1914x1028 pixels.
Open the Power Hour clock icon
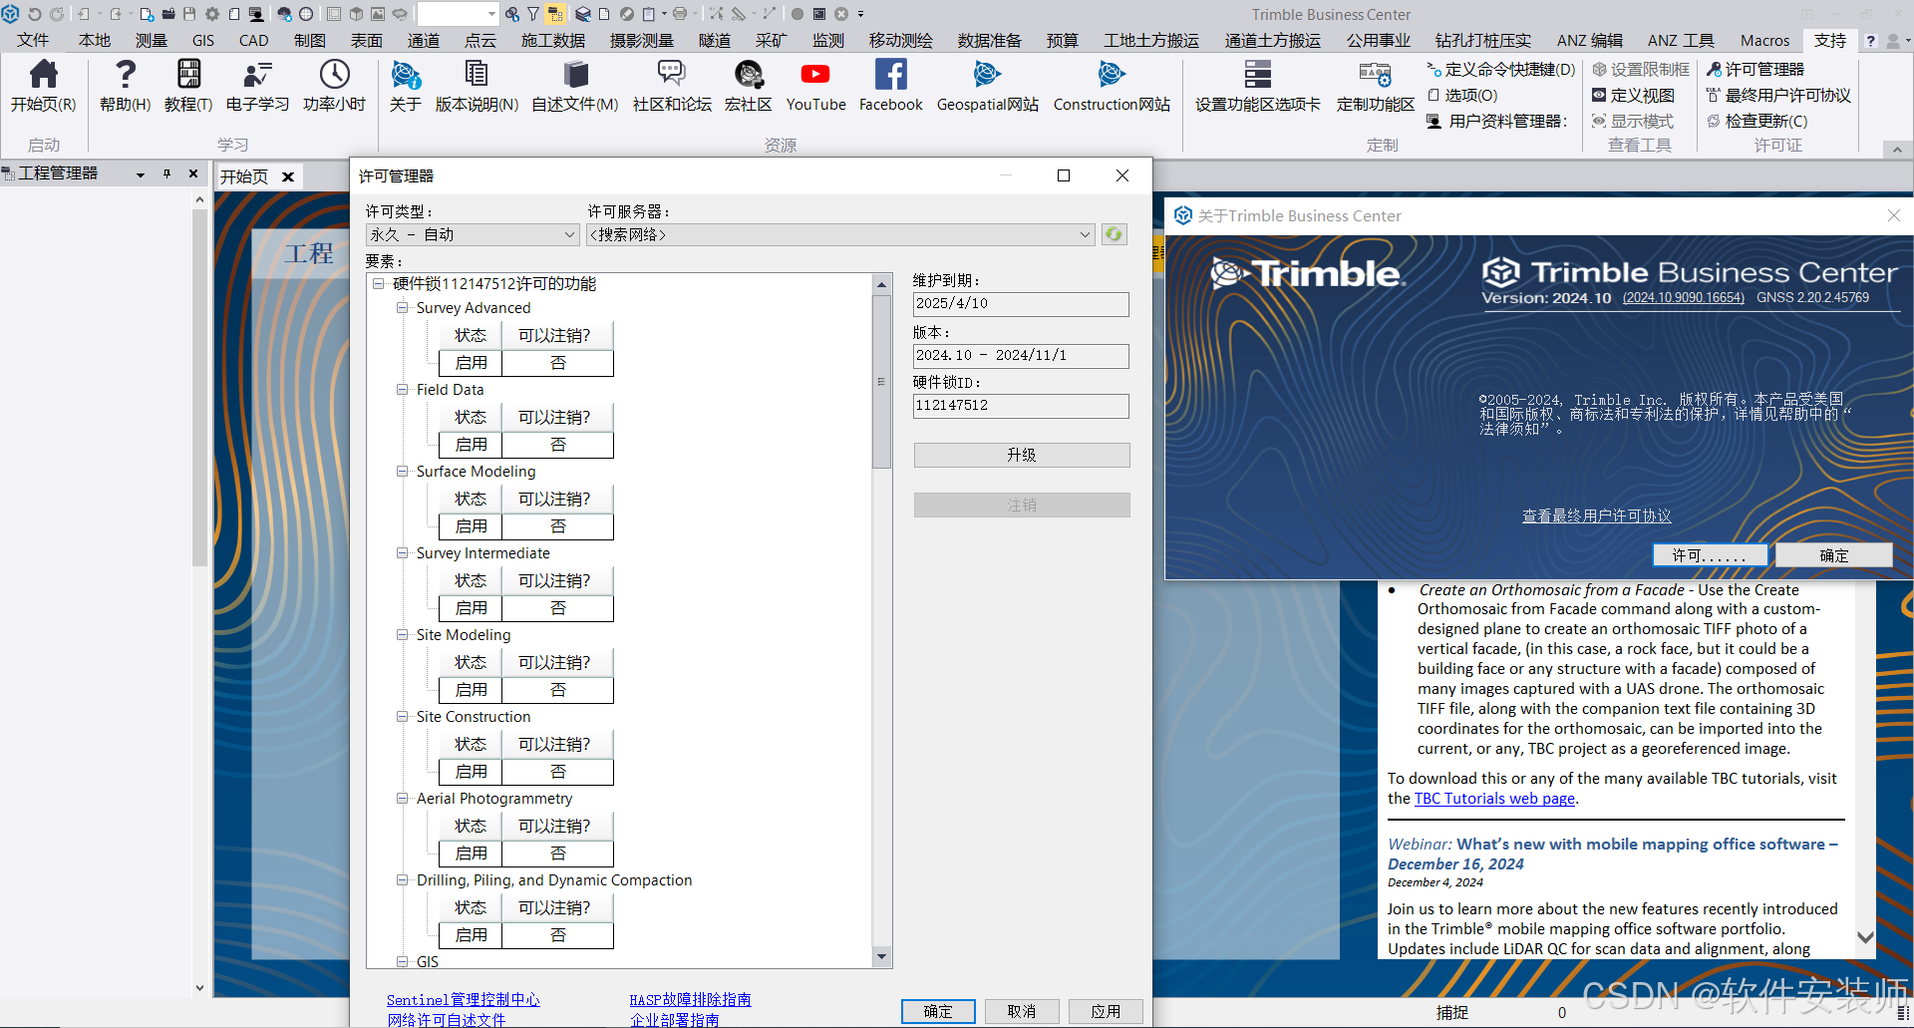coord(334,75)
